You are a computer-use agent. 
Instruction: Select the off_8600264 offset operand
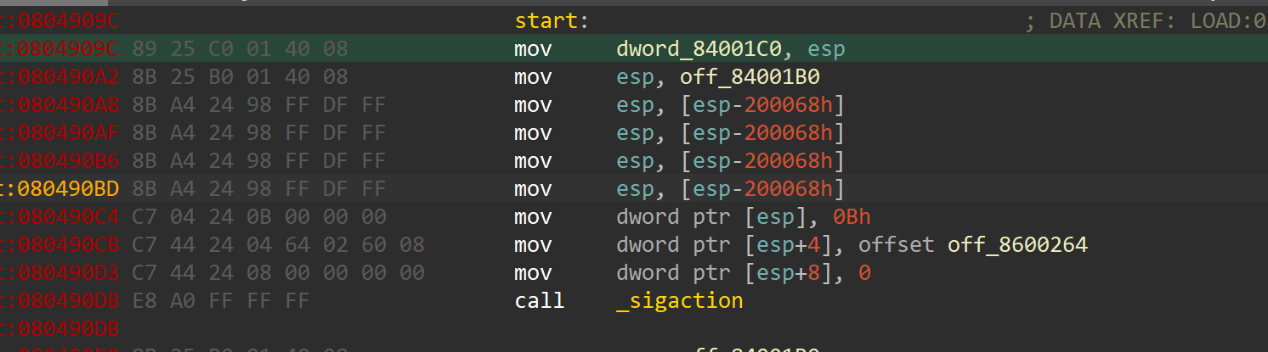1018,245
